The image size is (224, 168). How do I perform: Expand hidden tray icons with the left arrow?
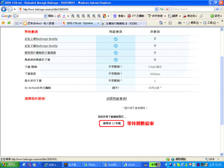[166, 165]
